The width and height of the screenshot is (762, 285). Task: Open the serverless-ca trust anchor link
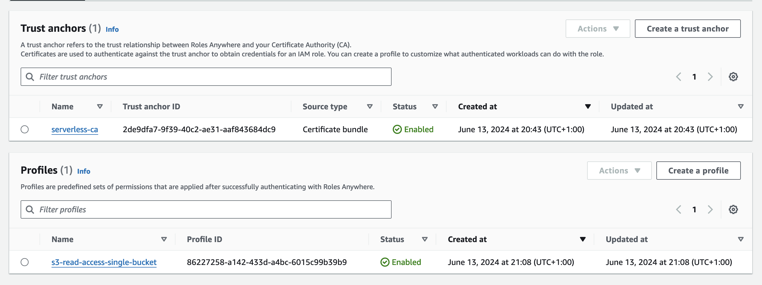tap(74, 130)
